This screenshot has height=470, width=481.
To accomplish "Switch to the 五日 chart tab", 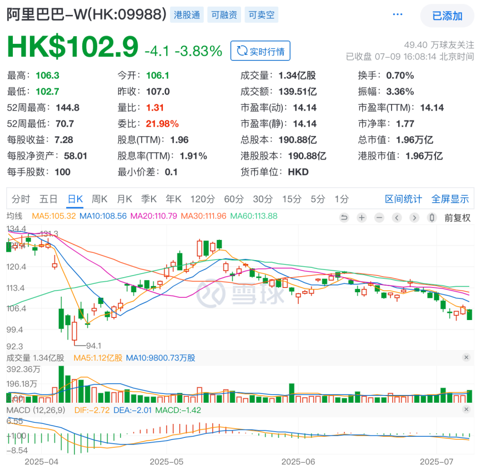I will coord(48,199).
